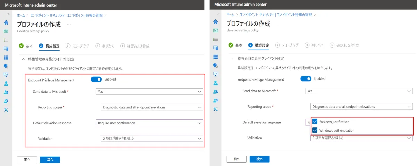Select 確認および作成 step in right window
The image size is (417, 166).
click(344, 45)
